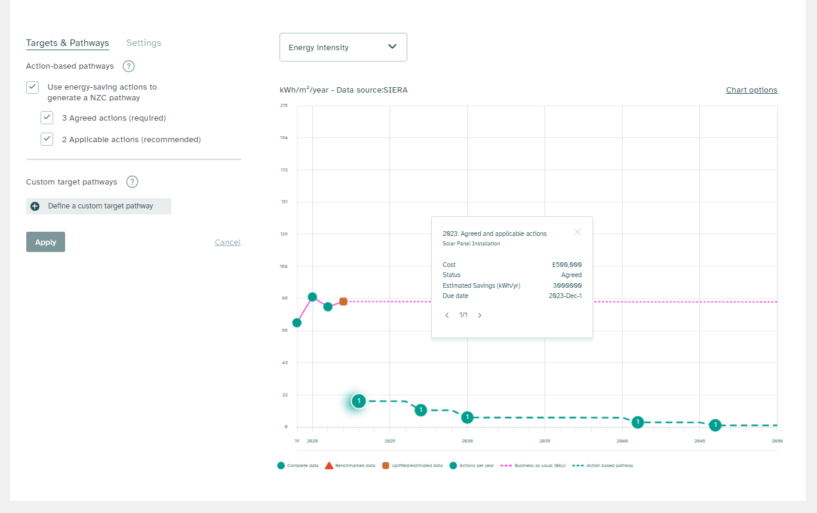The height and width of the screenshot is (513, 817).
Task: Close the Solar Panel Installation popup
Action: coord(577,232)
